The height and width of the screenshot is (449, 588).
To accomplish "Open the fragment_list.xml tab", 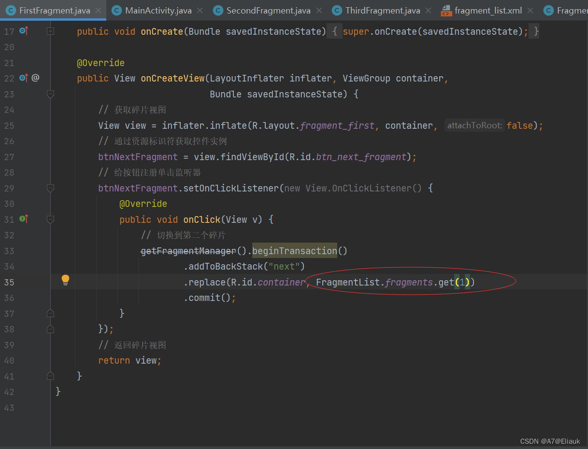I will 488,10.
